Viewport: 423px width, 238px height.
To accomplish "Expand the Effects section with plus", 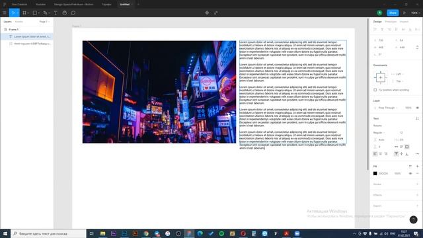I will point(417,195).
